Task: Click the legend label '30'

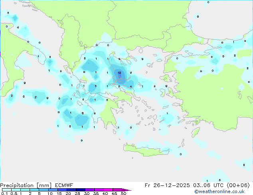Action: (87, 193)
